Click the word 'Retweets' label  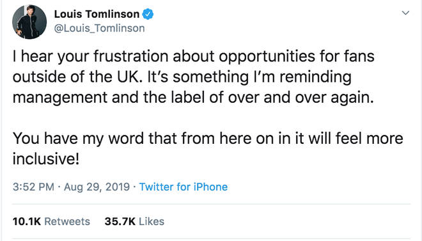coord(67,221)
